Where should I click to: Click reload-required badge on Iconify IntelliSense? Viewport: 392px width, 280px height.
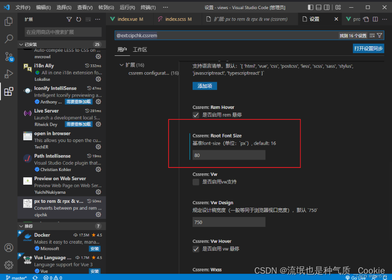pyautogui.click(x=79, y=102)
